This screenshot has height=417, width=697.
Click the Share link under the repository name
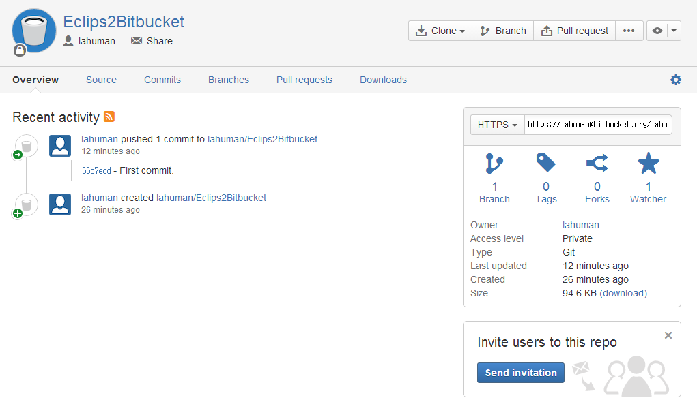point(159,41)
